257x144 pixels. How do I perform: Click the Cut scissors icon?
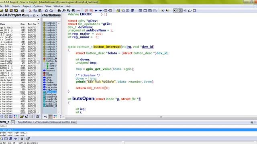pyautogui.click(x=30, y=11)
